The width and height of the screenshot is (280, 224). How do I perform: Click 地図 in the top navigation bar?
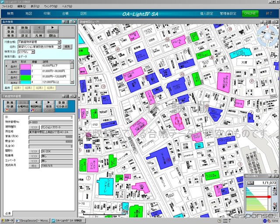tap(28, 14)
